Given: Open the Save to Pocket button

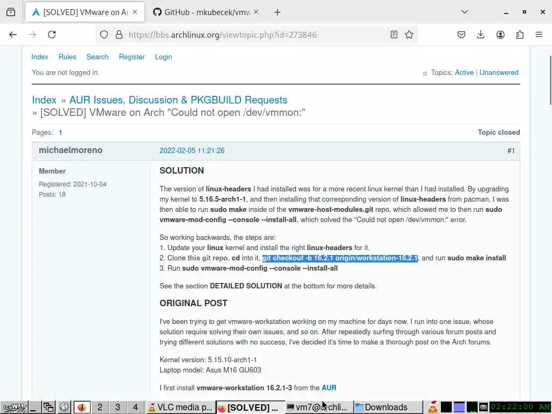Looking at the screenshot, I should tap(461, 34).
